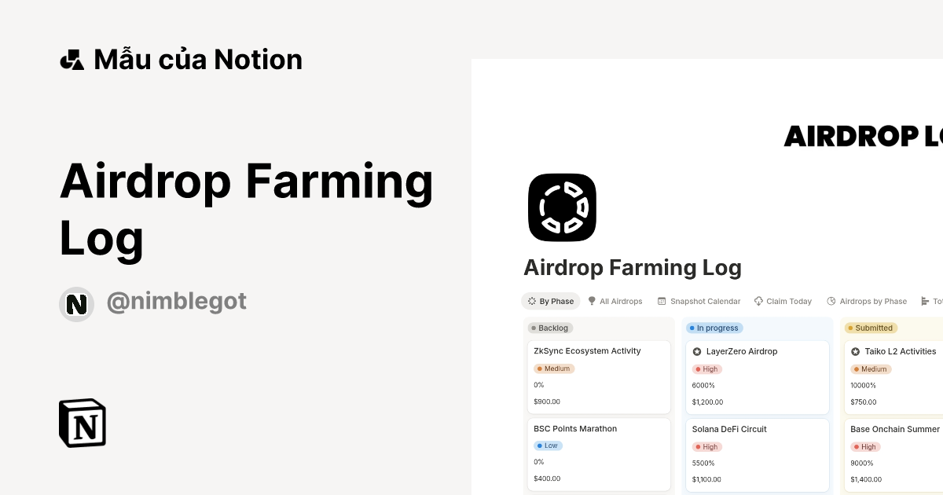
Task: Click the Claim Today download icon
Action: (758, 301)
